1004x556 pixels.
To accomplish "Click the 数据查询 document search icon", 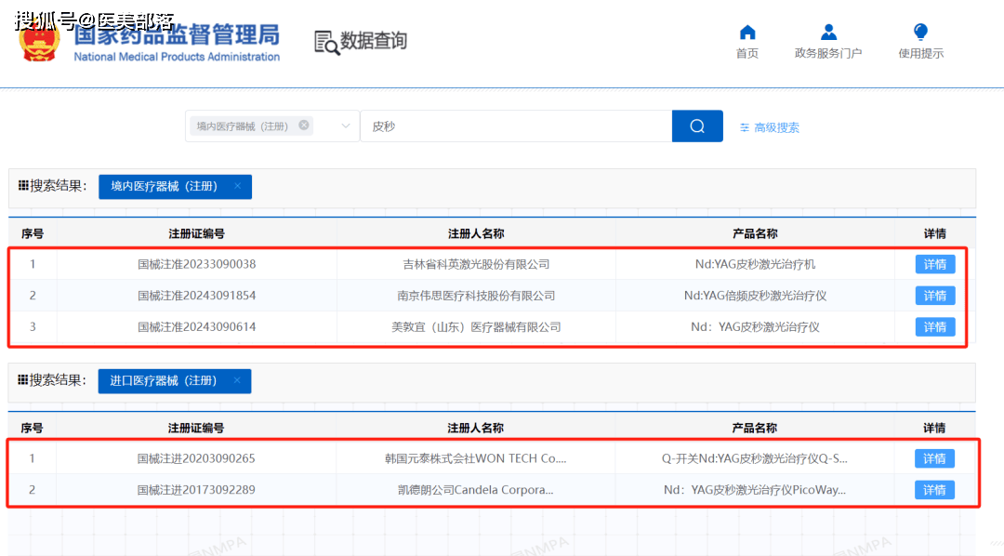I will click(x=326, y=43).
